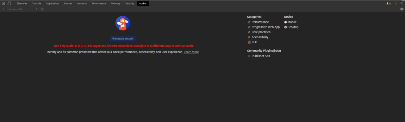
Task: Open the warnings indicator showing 6
Action: (388, 3)
